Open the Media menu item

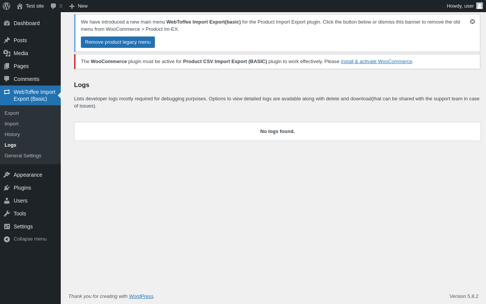(x=30, y=53)
